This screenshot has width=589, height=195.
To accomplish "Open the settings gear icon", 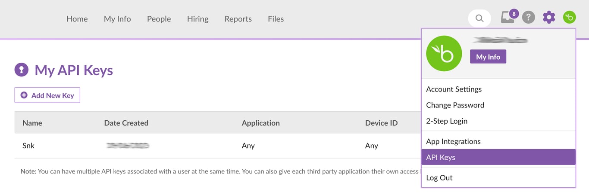I will click(549, 18).
